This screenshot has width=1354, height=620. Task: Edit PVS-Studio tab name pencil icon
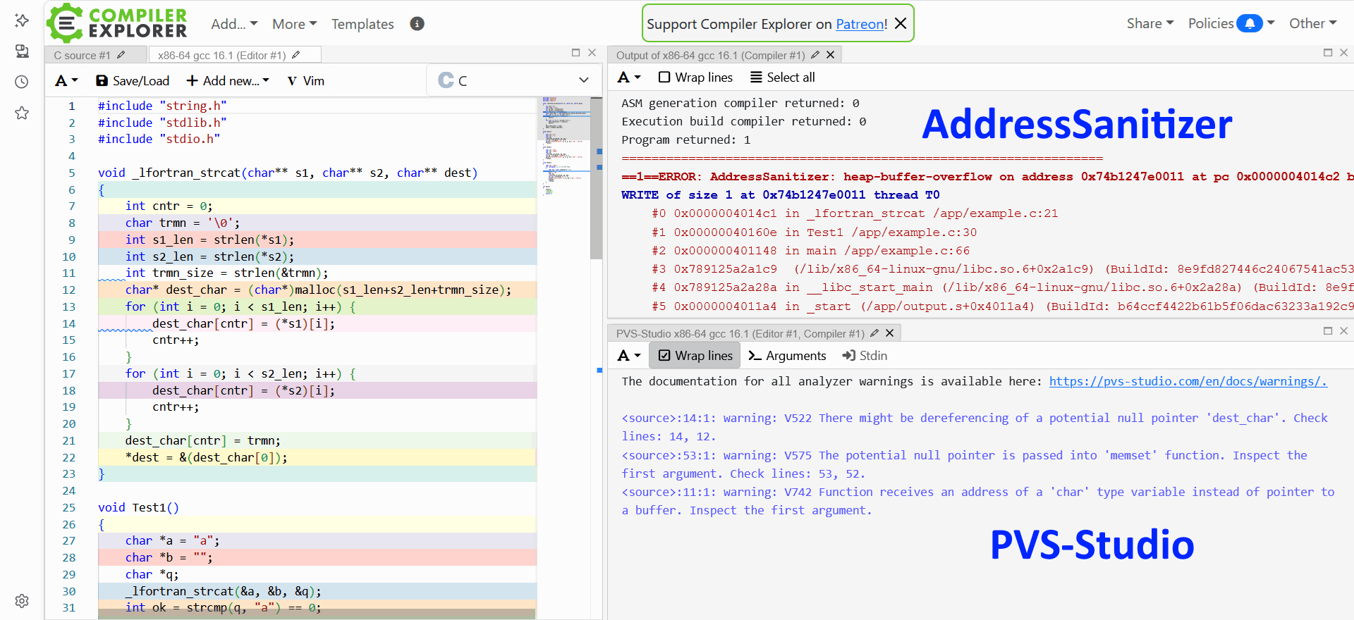(x=874, y=333)
